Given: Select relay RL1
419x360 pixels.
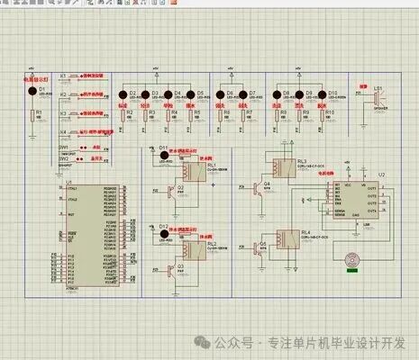Looking at the screenshot, I should pos(195,172).
